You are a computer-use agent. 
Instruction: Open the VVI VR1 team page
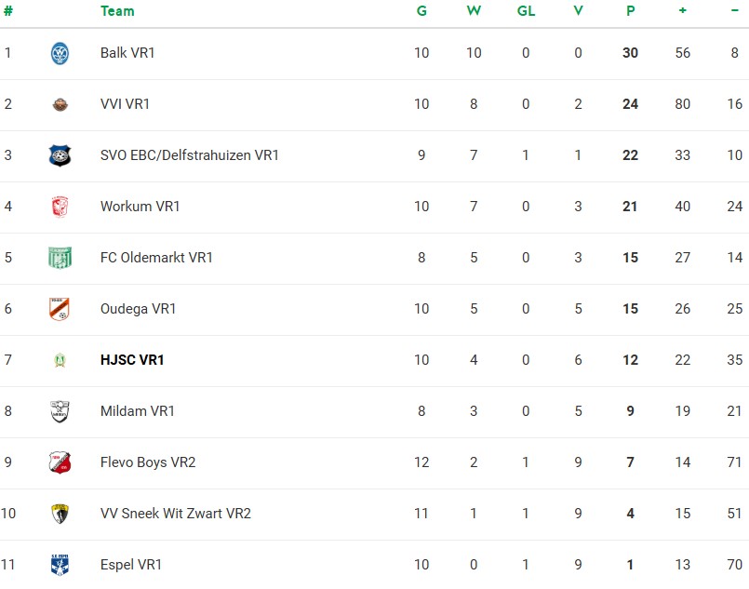pyautogui.click(x=125, y=104)
